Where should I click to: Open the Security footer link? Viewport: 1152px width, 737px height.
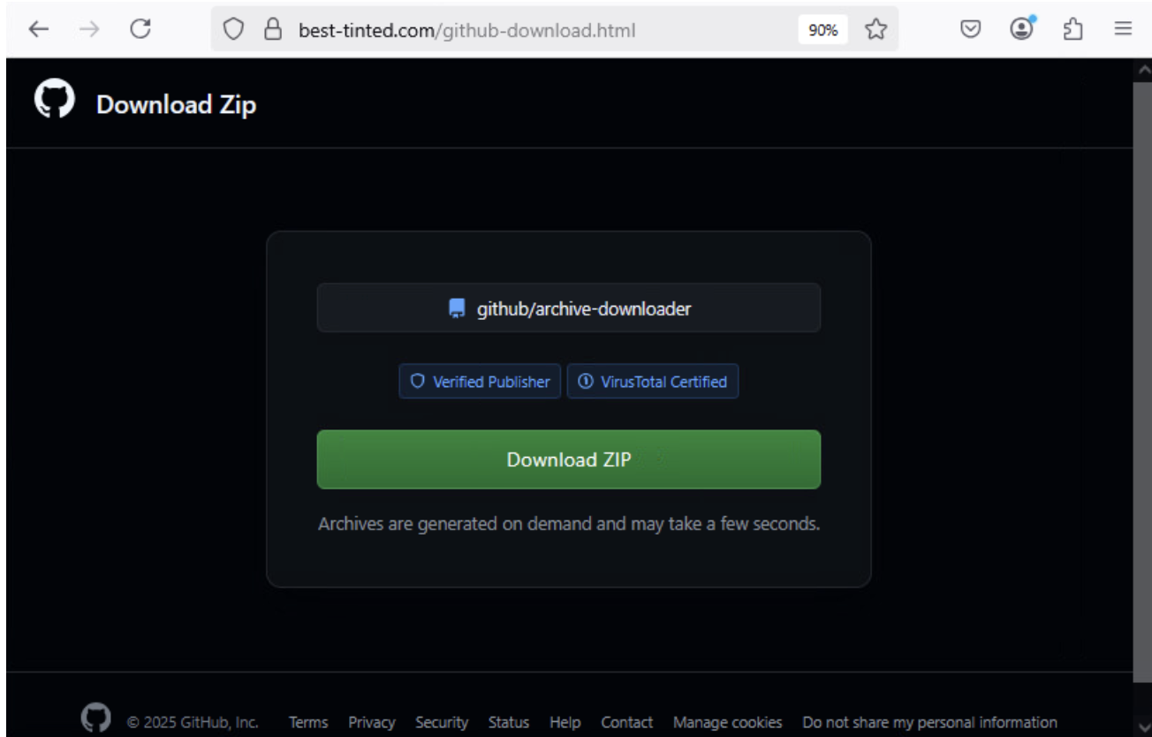[x=442, y=723]
